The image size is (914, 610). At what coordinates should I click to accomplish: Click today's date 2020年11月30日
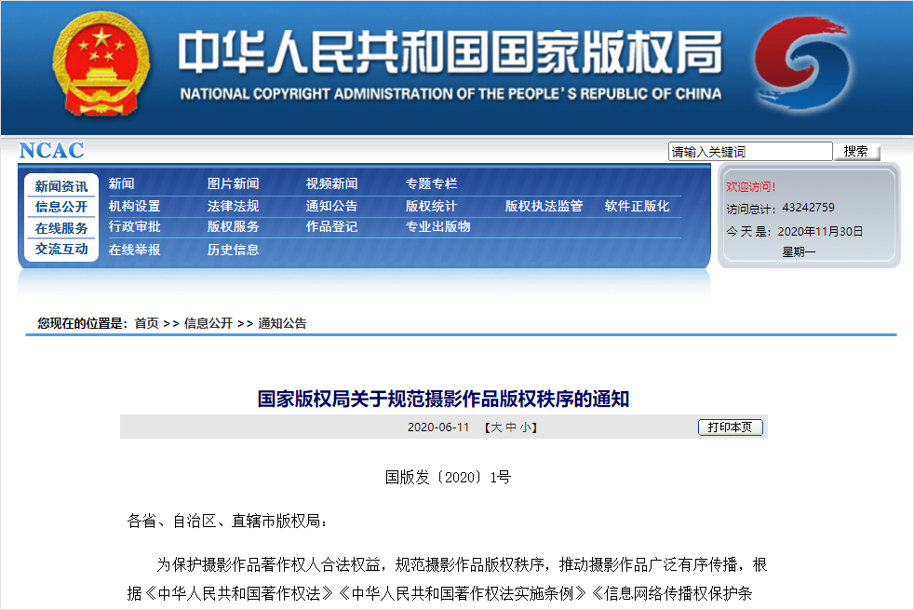[820, 232]
